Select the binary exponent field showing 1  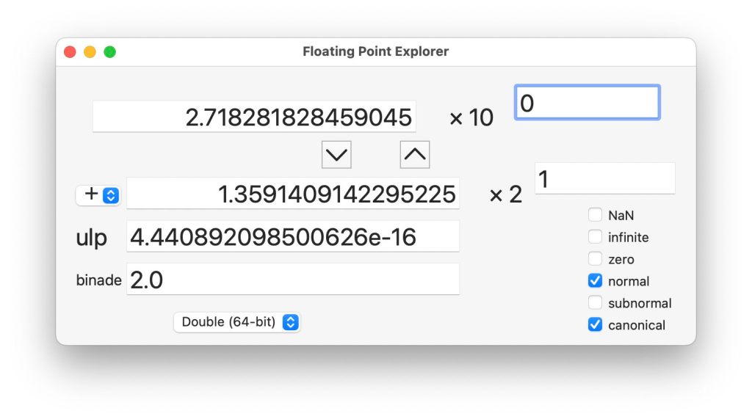(x=604, y=178)
